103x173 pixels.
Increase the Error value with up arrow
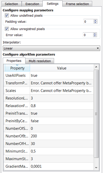pos(95,34)
